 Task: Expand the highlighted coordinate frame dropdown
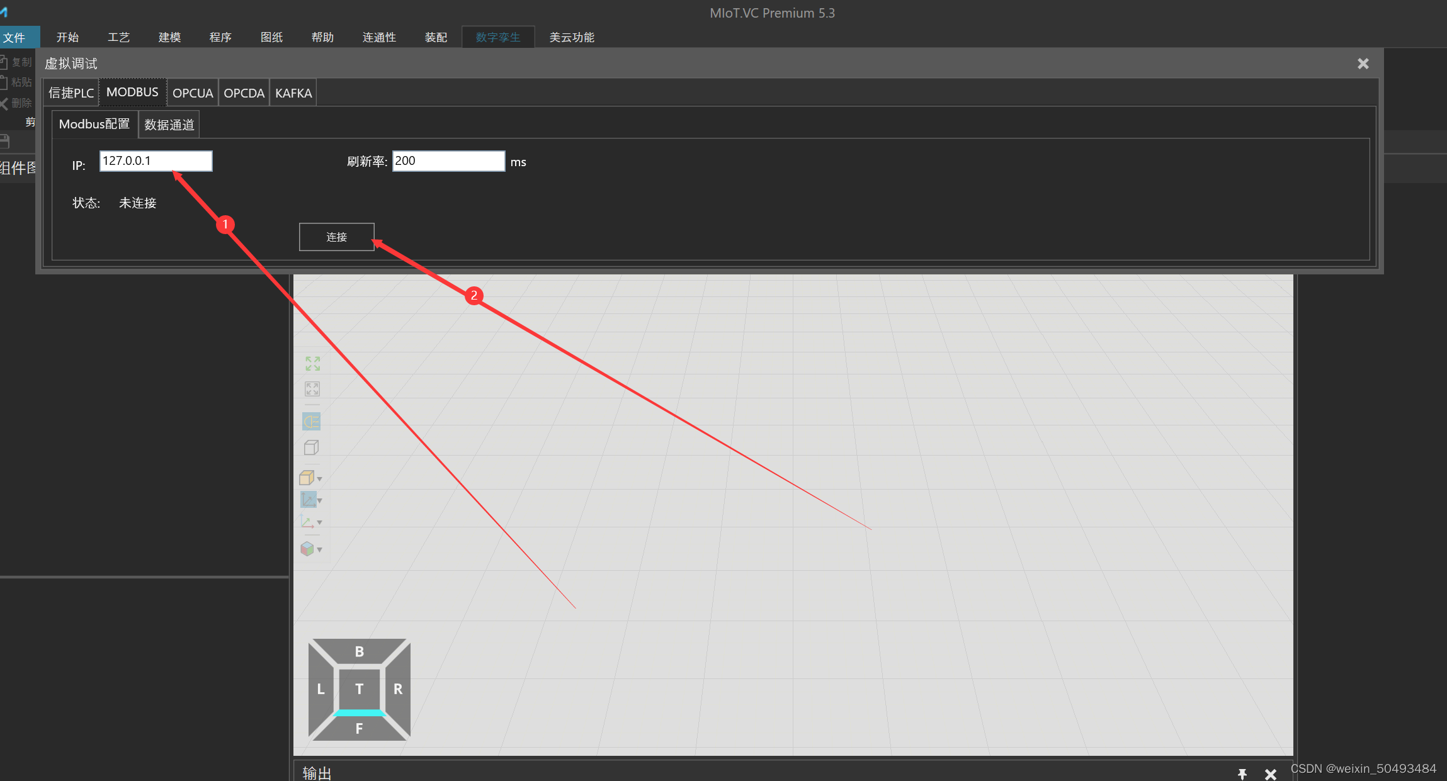point(320,500)
